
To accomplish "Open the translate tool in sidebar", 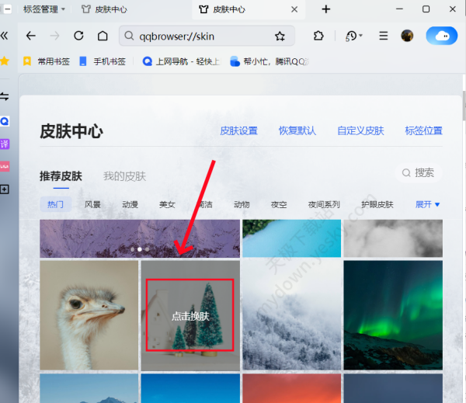I will 5,144.
